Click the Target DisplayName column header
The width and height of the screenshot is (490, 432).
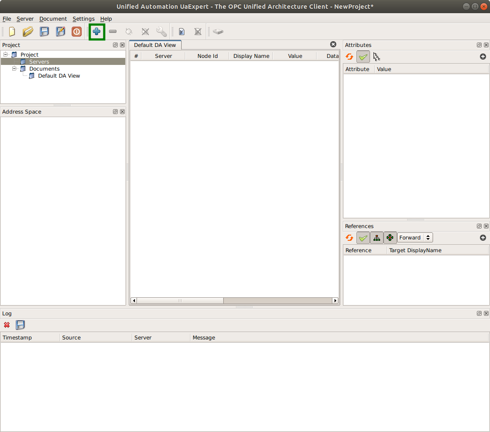click(x=437, y=250)
